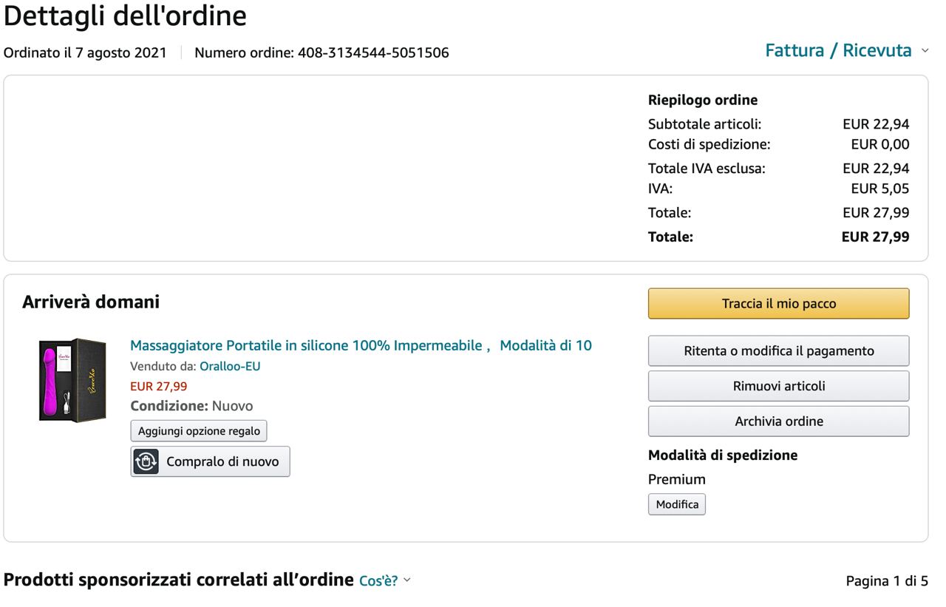This screenshot has height=607, width=946.
Task: Visit the Oralloo-EU seller page
Action: pyautogui.click(x=230, y=366)
